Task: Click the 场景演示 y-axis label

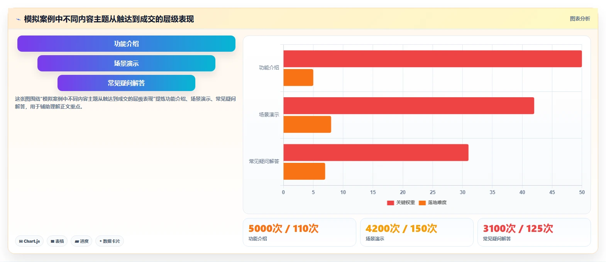Action: tap(269, 115)
